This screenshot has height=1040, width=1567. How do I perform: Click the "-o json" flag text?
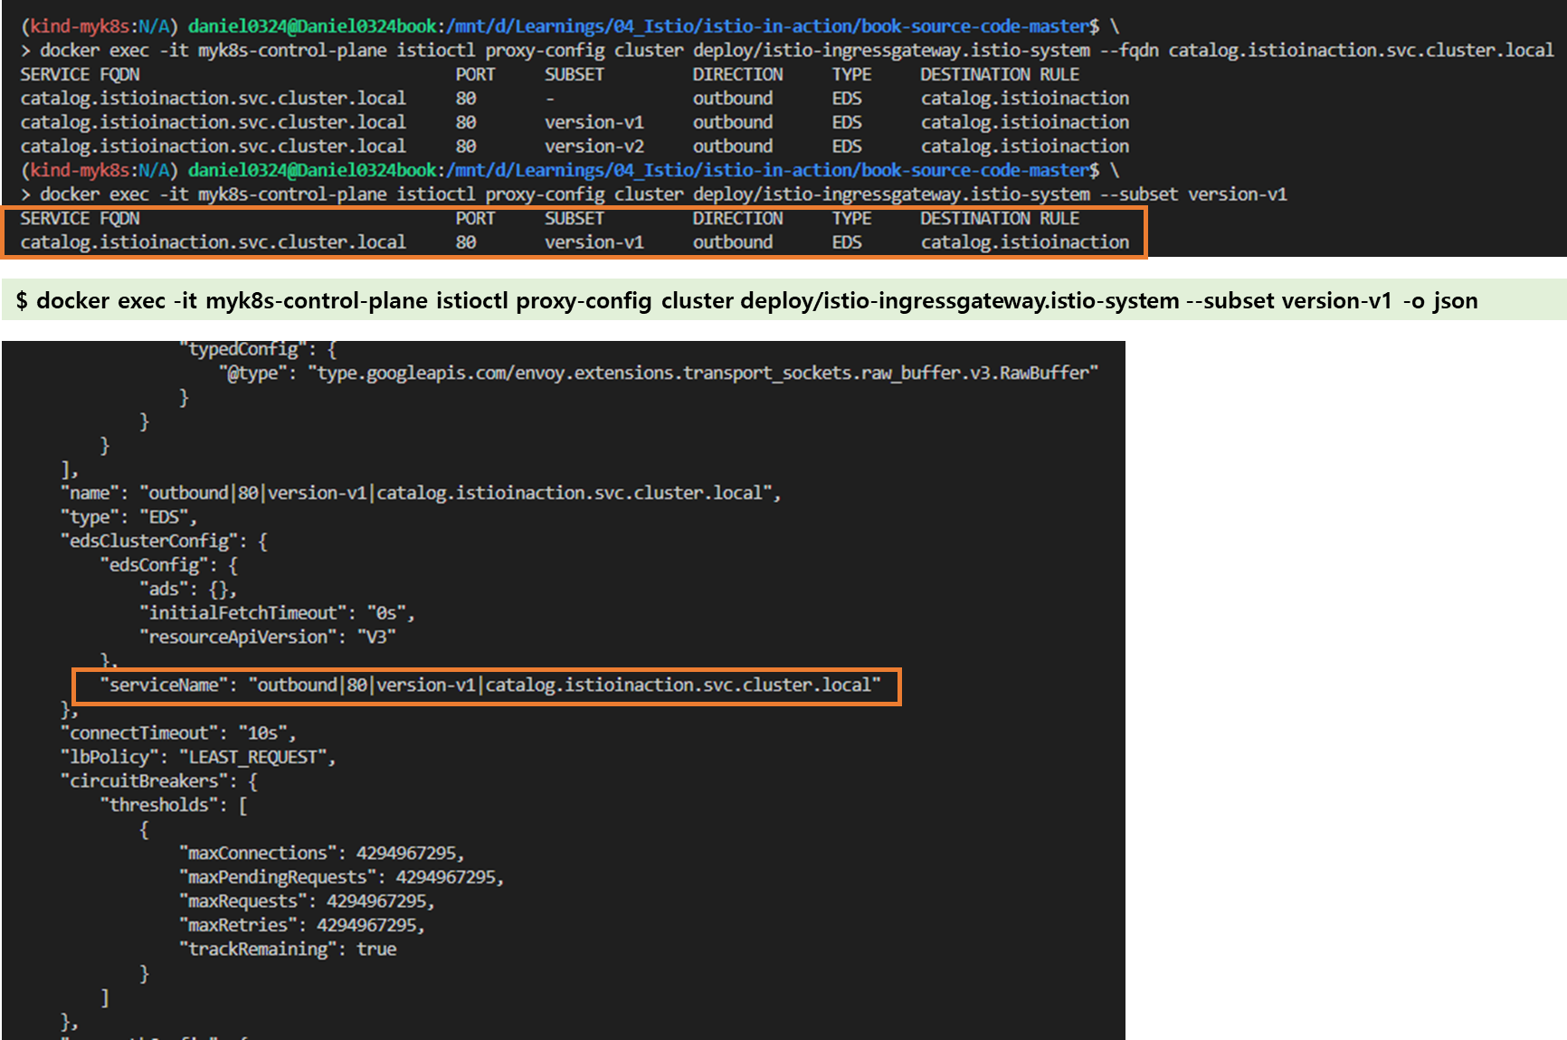[1440, 301]
